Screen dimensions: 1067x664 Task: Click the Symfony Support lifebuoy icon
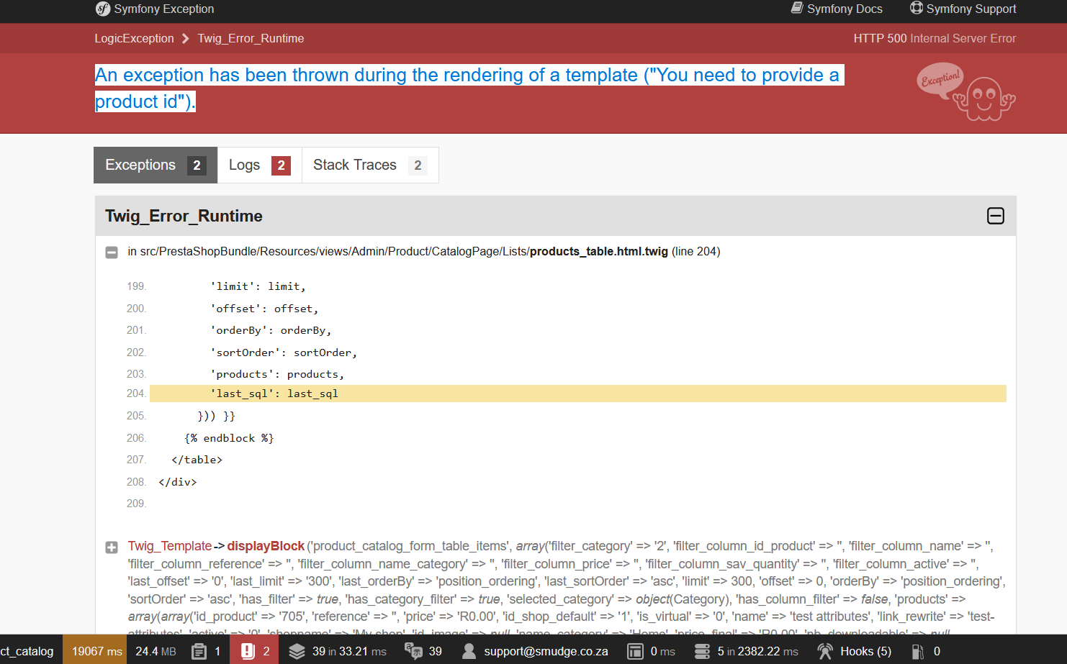tap(917, 8)
